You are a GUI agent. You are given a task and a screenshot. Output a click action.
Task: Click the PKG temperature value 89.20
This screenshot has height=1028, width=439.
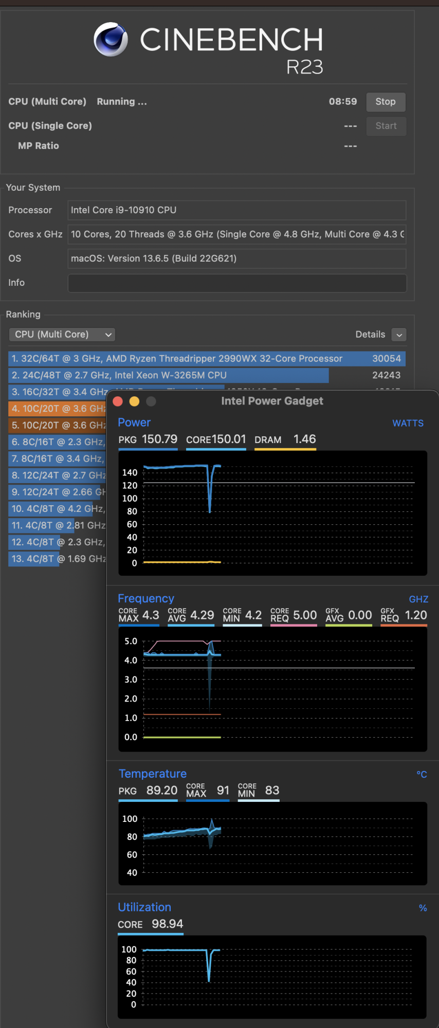tap(162, 791)
